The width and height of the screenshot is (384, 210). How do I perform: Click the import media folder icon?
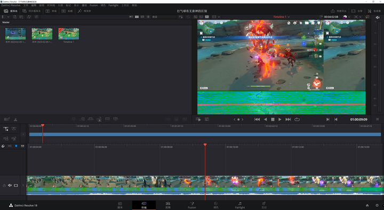point(21,17)
